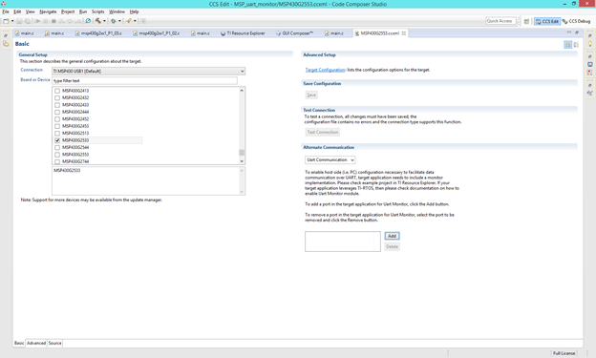
Task: Select the highlighted form layout icon
Action: (568, 45)
